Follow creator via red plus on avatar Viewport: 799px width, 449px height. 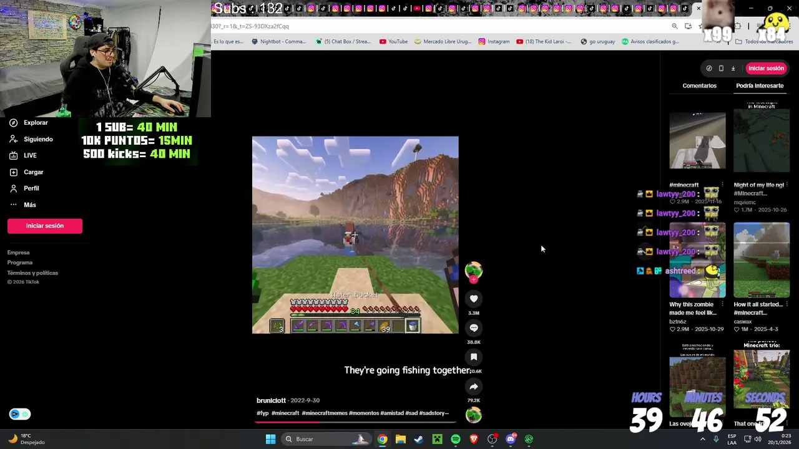point(473,280)
